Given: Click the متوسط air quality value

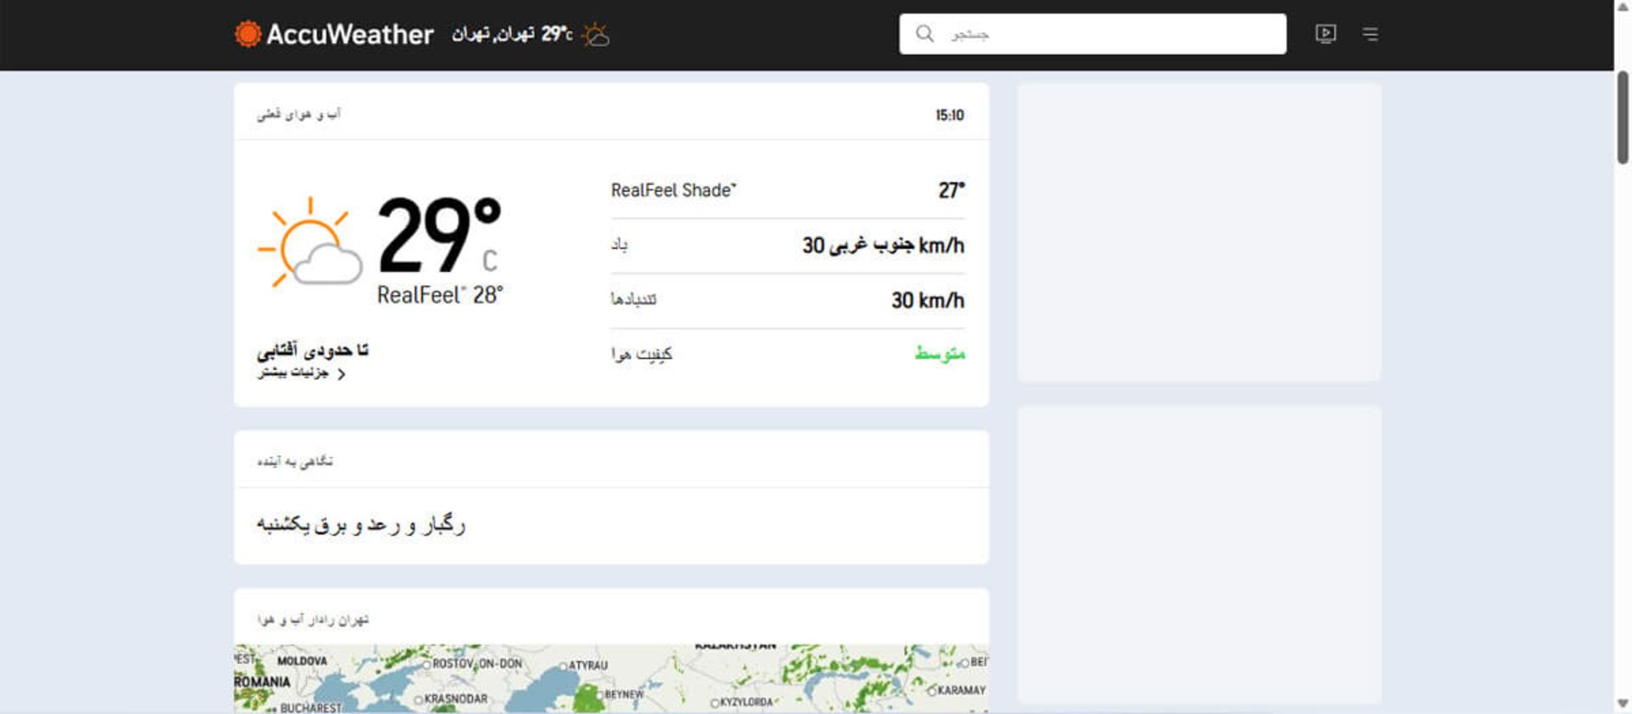Looking at the screenshot, I should pos(939,354).
